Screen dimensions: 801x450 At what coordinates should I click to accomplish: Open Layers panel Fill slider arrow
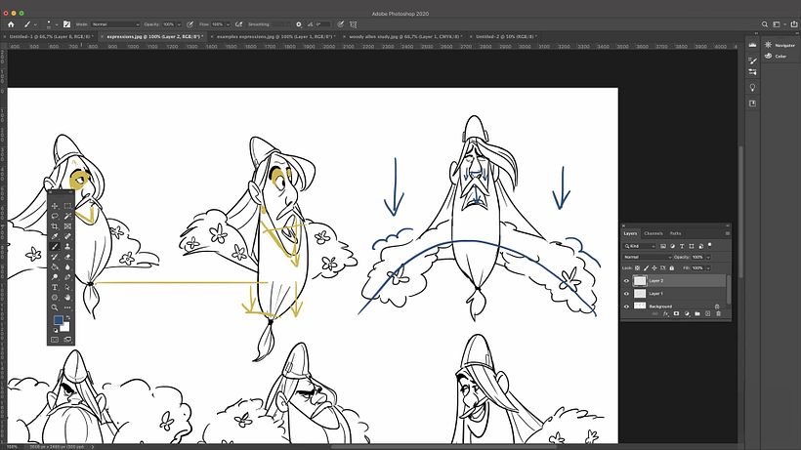click(708, 267)
